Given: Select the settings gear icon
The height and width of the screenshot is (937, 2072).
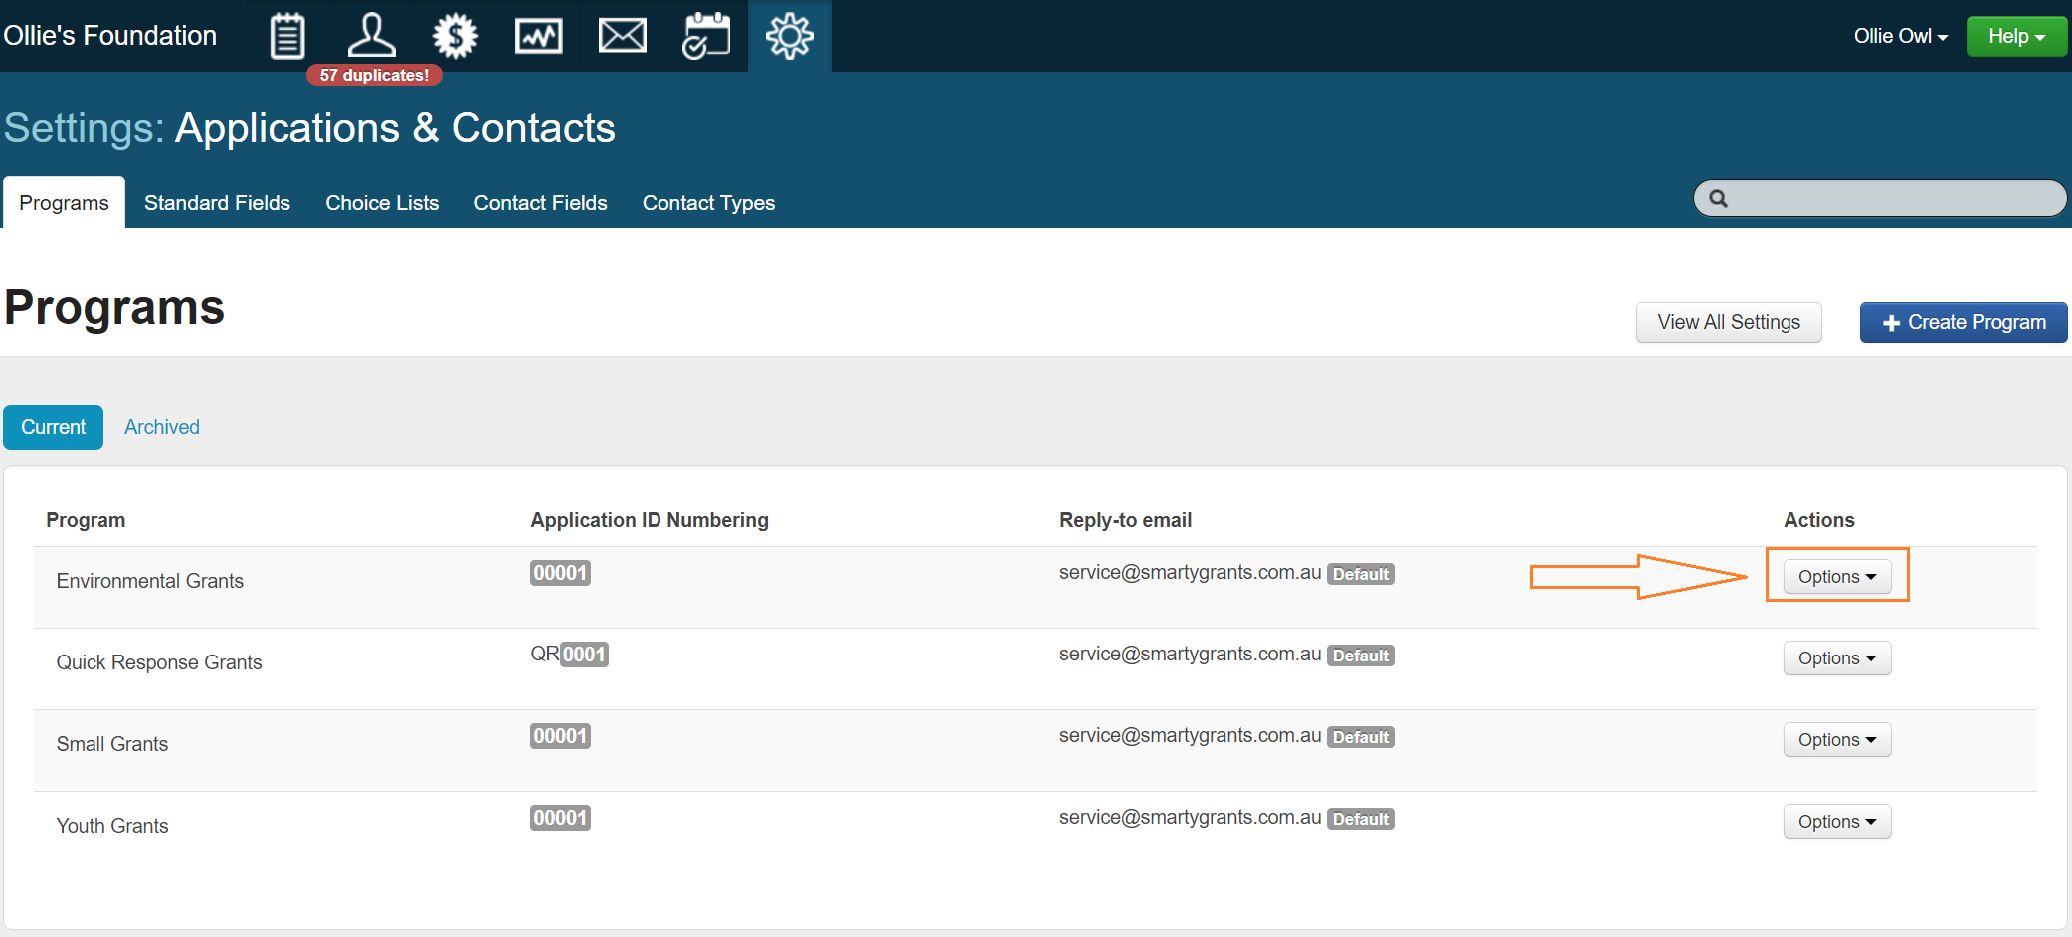Looking at the screenshot, I should pos(789,37).
